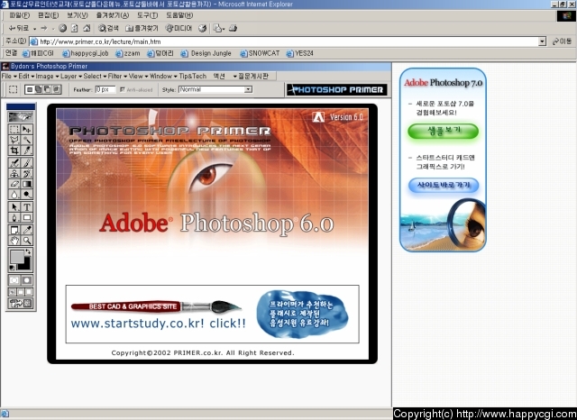
Task: Click the green 샘플보기 button
Action: (x=443, y=131)
